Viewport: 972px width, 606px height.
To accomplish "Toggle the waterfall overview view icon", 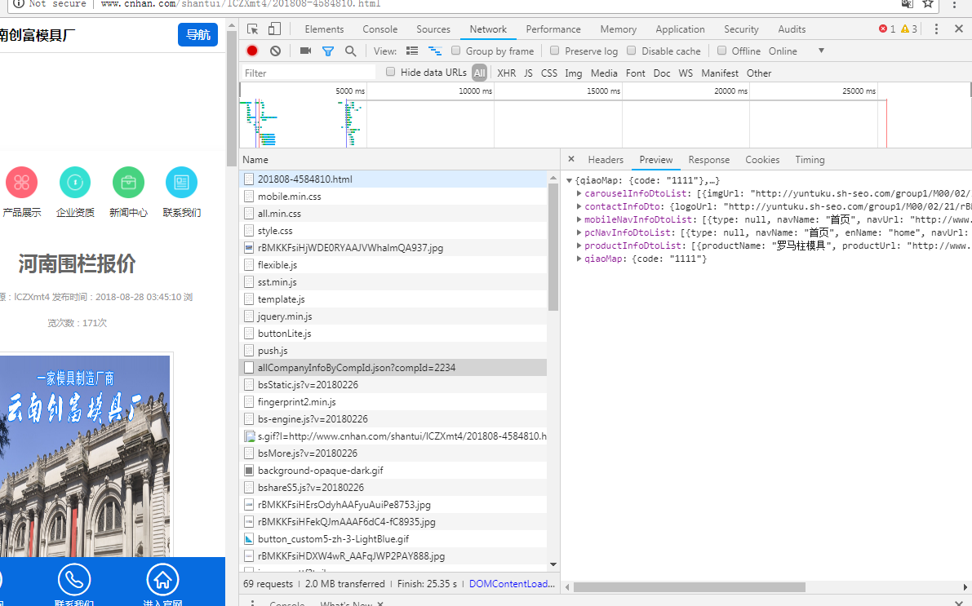I will [435, 51].
